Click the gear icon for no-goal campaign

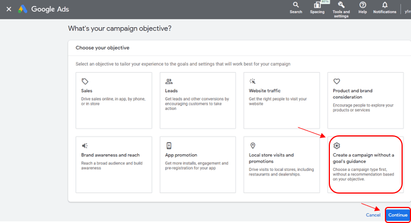(x=337, y=145)
